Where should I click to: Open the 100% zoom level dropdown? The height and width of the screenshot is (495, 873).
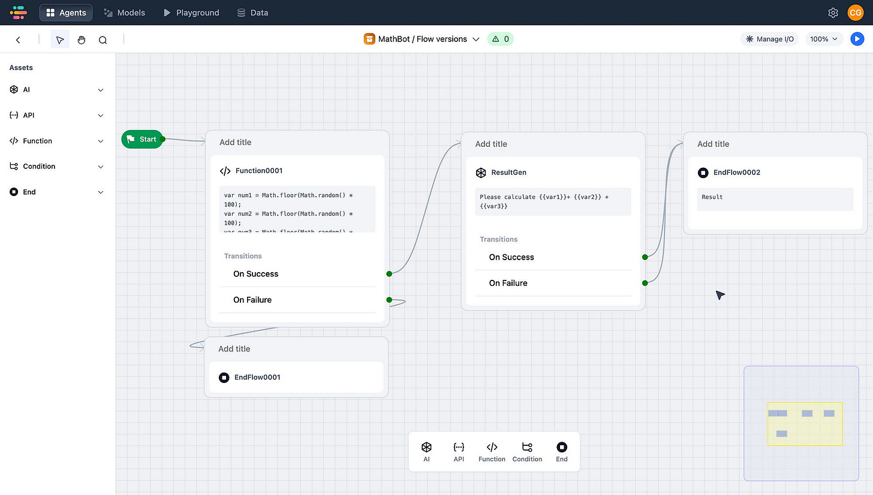(824, 39)
